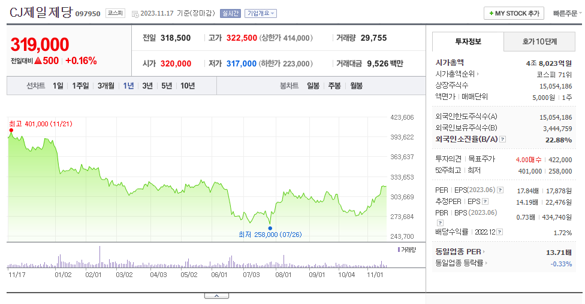The width and height of the screenshot is (585, 304).
Task: Expand 동일업종 등락률 arrow
Action: point(487,263)
